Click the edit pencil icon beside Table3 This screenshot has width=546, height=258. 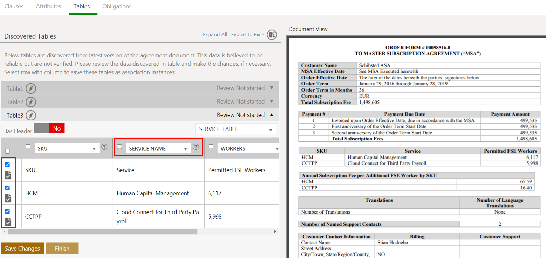tap(31, 115)
